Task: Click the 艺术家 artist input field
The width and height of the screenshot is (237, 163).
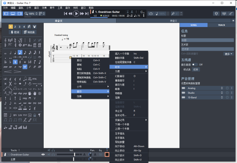Action: (207, 49)
